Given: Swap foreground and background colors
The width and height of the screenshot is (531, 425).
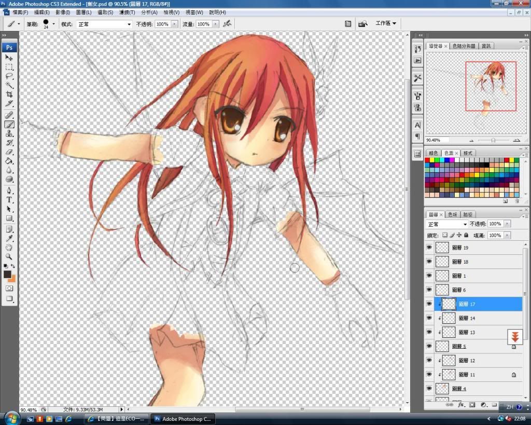Looking at the screenshot, I should 13,266.
